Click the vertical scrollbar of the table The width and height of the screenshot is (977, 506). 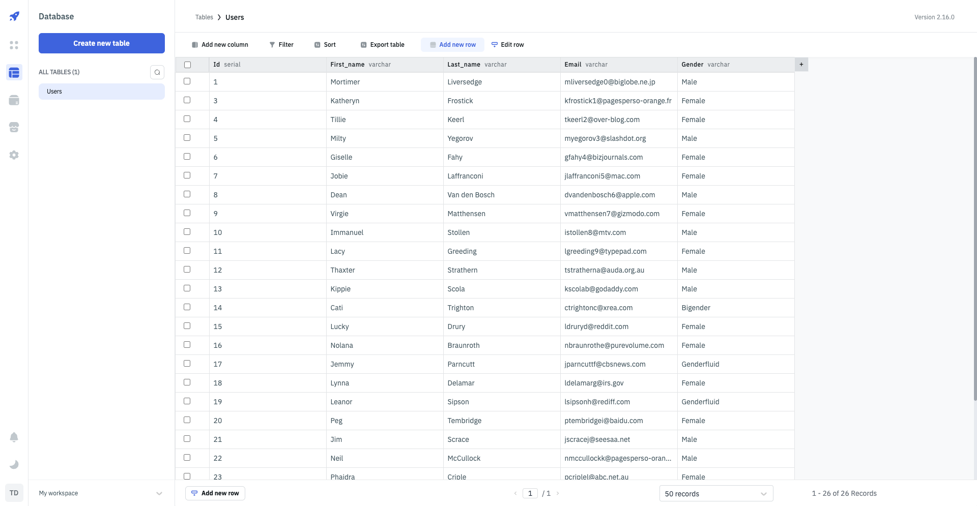[974, 229]
